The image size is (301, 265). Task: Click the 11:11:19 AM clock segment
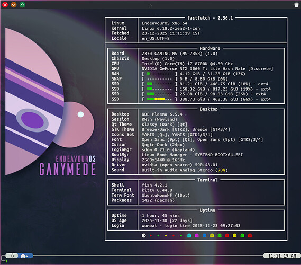(x=282, y=256)
